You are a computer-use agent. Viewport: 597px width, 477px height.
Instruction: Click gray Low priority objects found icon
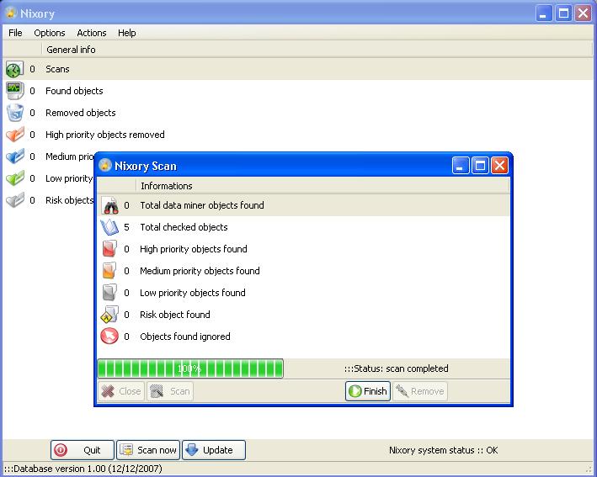109,293
